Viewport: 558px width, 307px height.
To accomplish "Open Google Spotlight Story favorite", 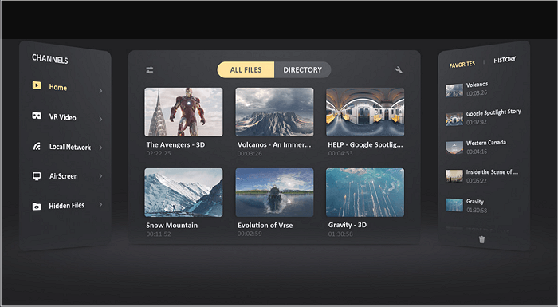I will 483,117.
